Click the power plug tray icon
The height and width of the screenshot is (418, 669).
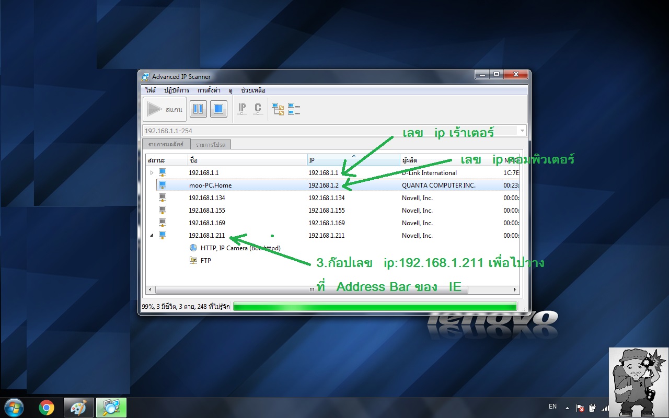click(x=592, y=408)
